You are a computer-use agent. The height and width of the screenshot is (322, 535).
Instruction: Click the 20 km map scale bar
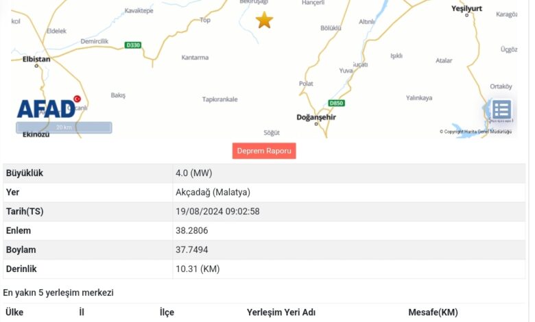tap(64, 127)
